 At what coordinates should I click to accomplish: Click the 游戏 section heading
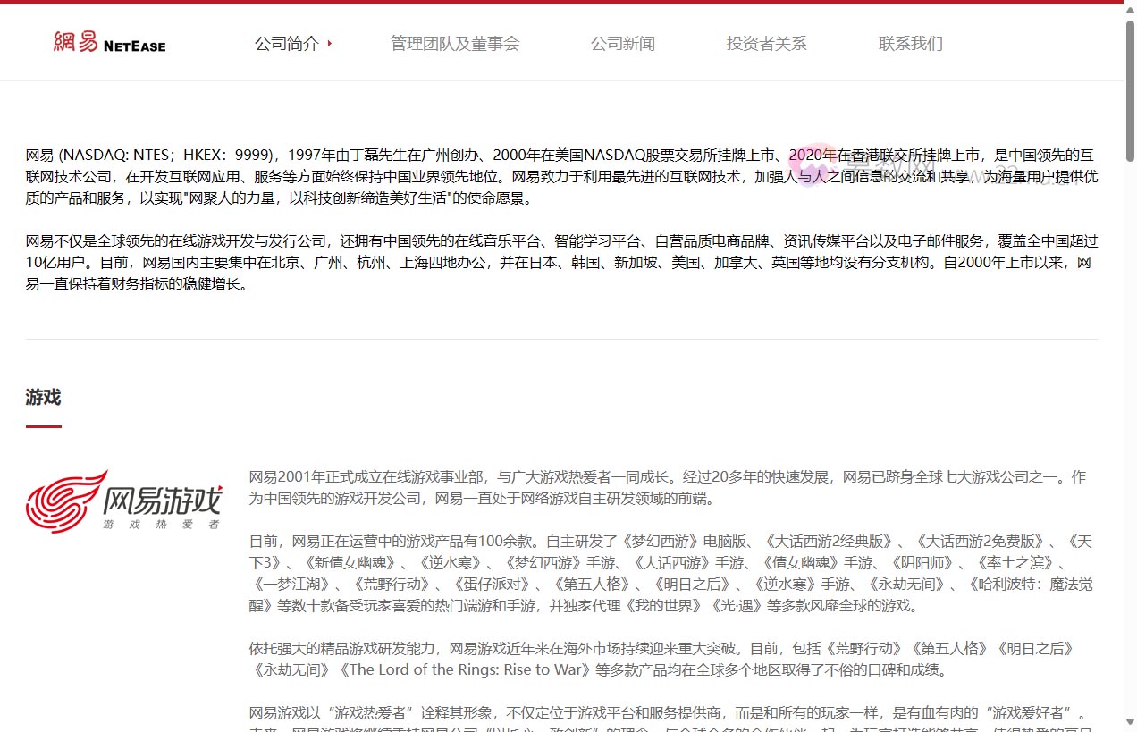coord(43,397)
